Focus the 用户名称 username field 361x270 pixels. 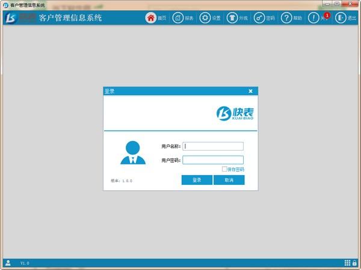213,146
